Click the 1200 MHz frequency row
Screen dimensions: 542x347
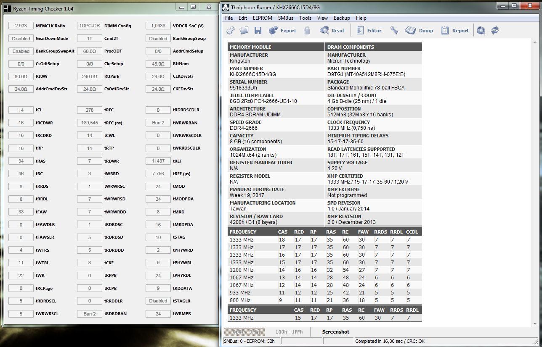[324, 270]
